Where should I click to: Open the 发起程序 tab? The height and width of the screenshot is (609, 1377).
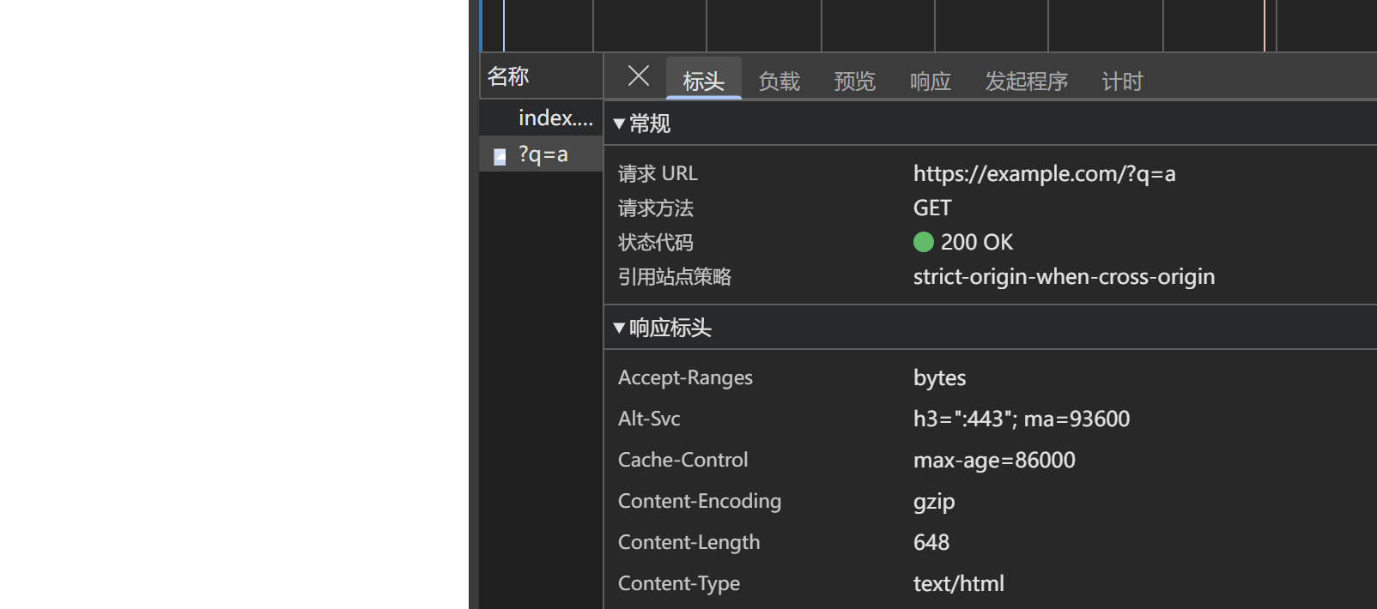pyautogui.click(x=1026, y=81)
